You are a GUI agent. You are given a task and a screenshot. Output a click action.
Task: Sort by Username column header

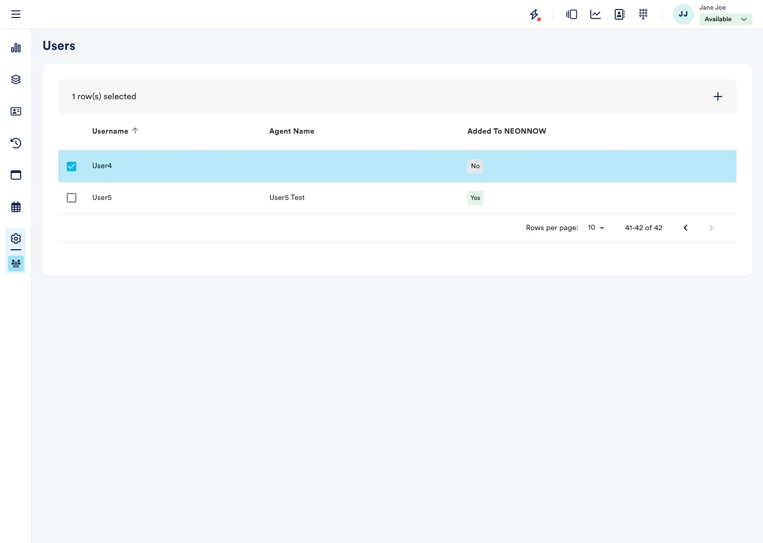coord(110,131)
